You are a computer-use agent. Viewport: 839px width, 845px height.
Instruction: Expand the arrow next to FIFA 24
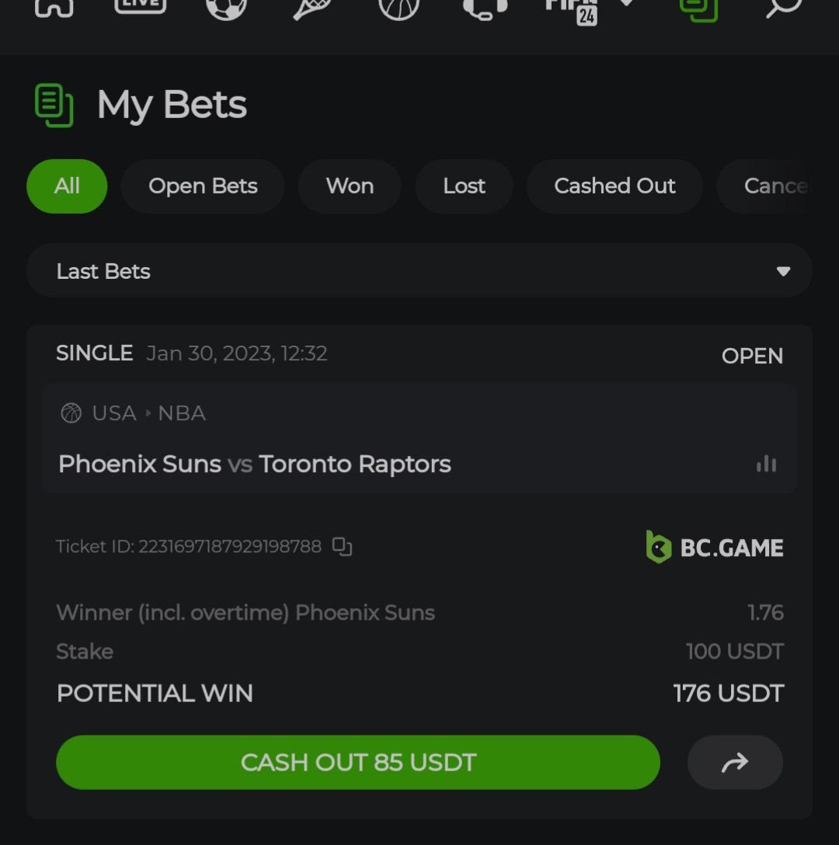coord(627,4)
